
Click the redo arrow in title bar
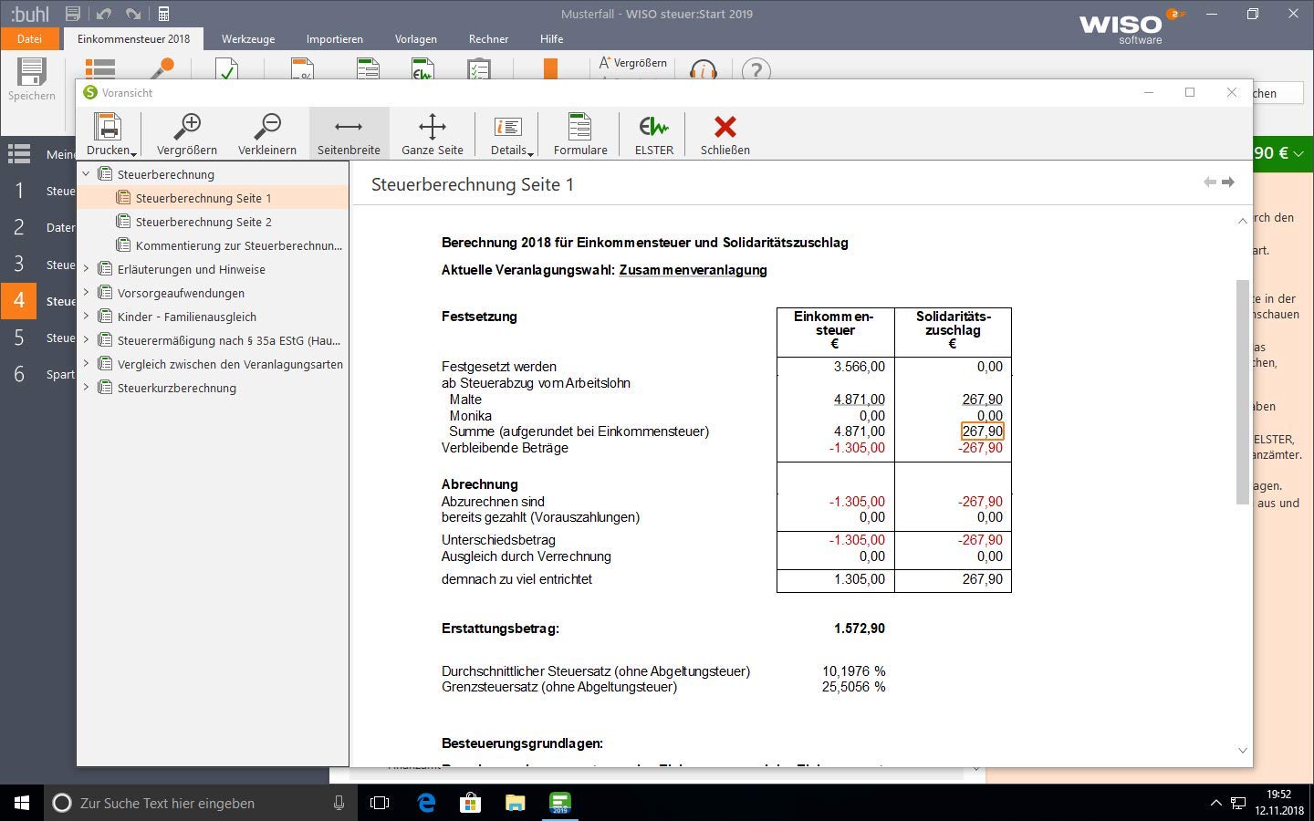[x=133, y=14]
